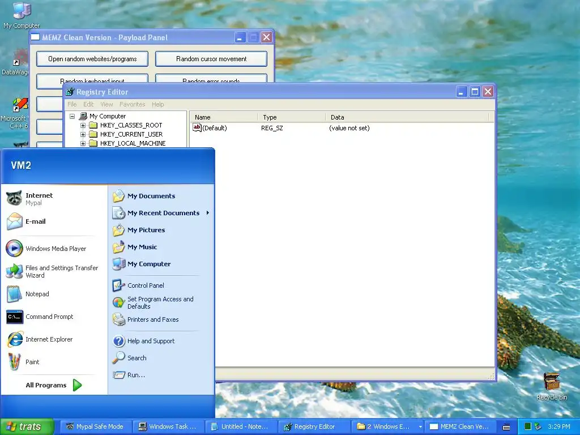Click Type column header in Registry Editor
Image resolution: width=580 pixels, height=435 pixels.
pos(291,117)
